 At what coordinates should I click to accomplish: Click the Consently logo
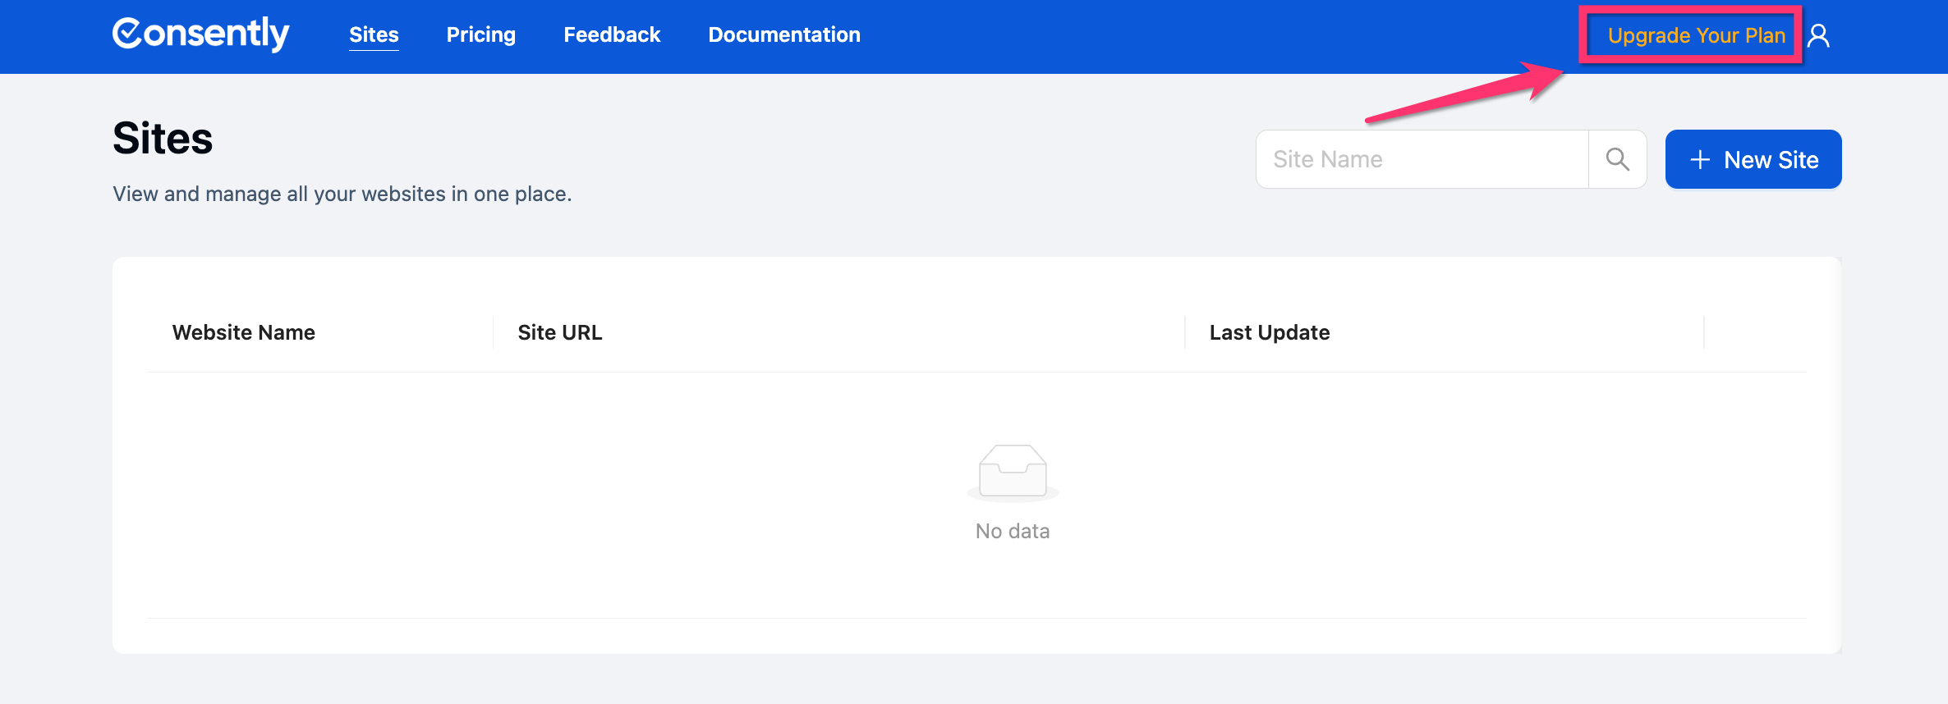[200, 34]
